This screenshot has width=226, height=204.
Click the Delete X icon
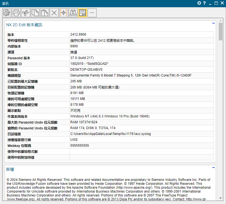click(54, 13)
